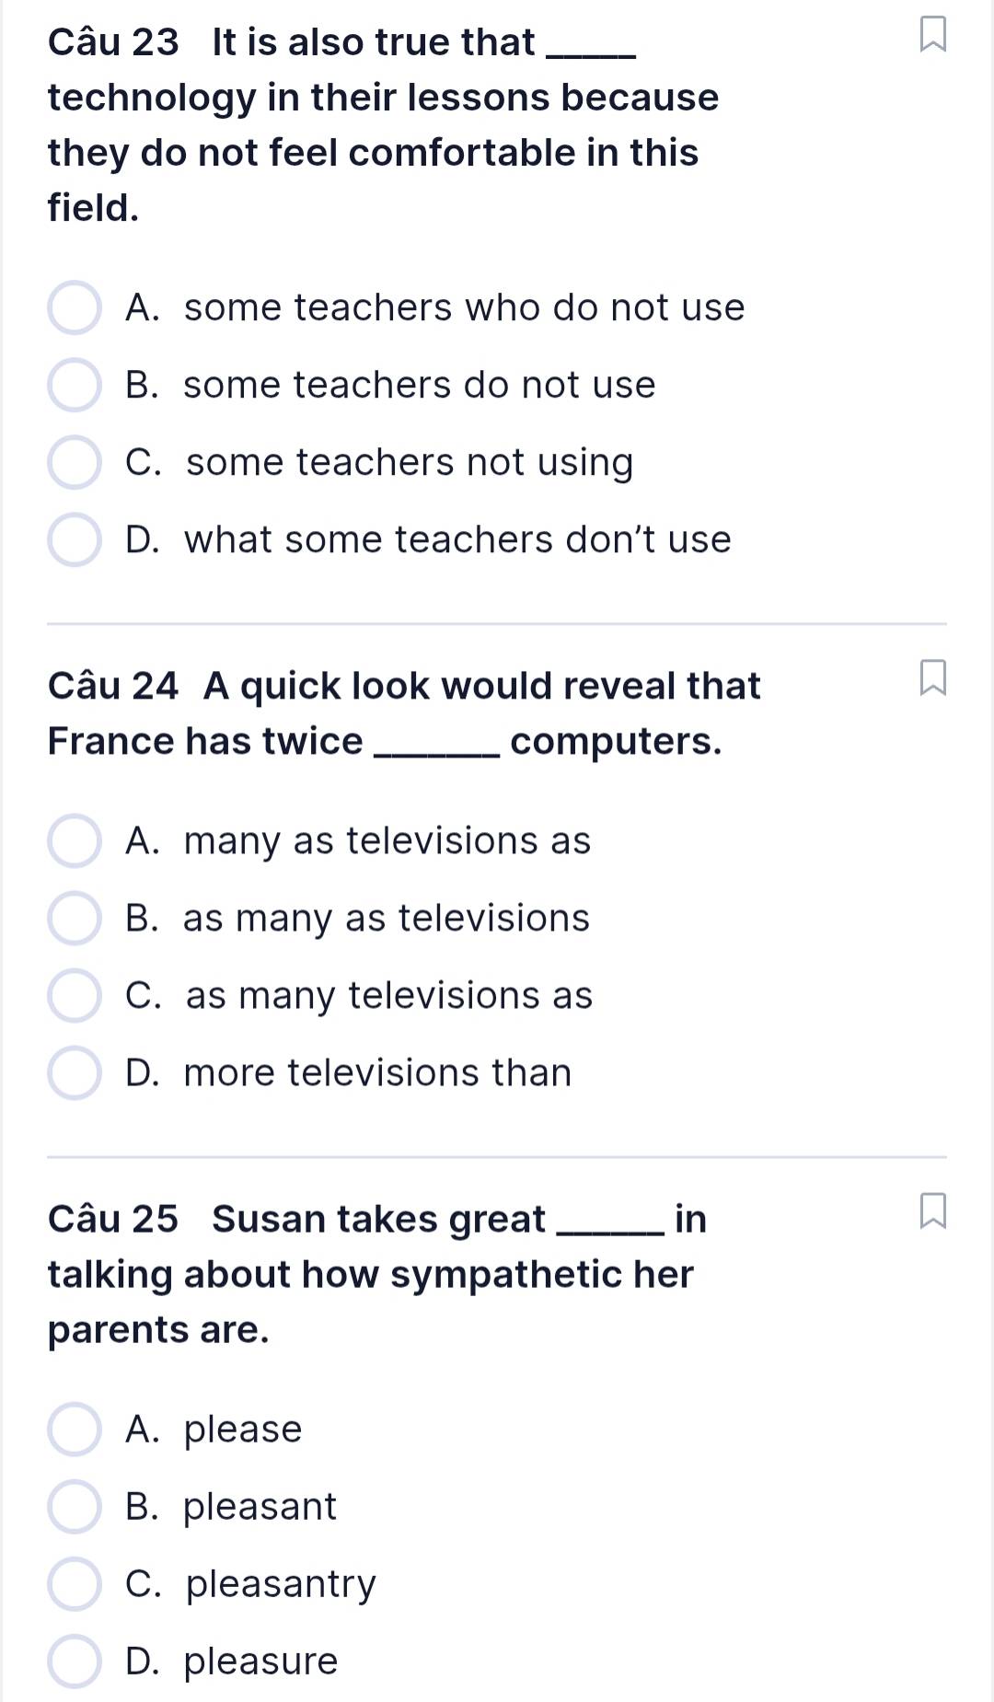Select answer A 'please' for Câu 25
Image resolution: width=994 pixels, height=1702 pixels.
tap(75, 1430)
